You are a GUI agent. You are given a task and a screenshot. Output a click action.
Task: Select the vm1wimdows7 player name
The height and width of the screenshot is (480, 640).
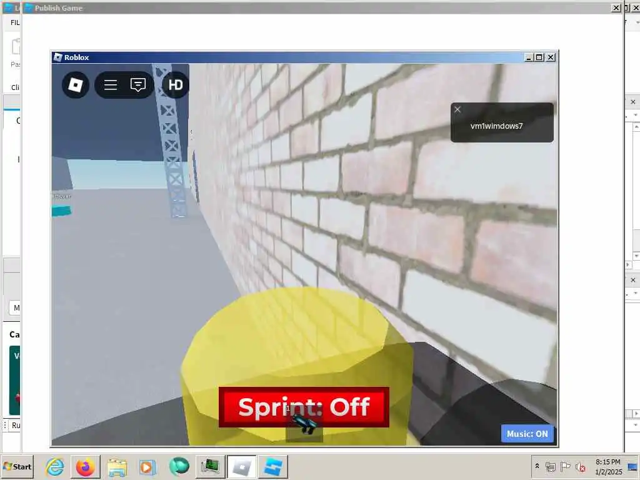pyautogui.click(x=496, y=126)
